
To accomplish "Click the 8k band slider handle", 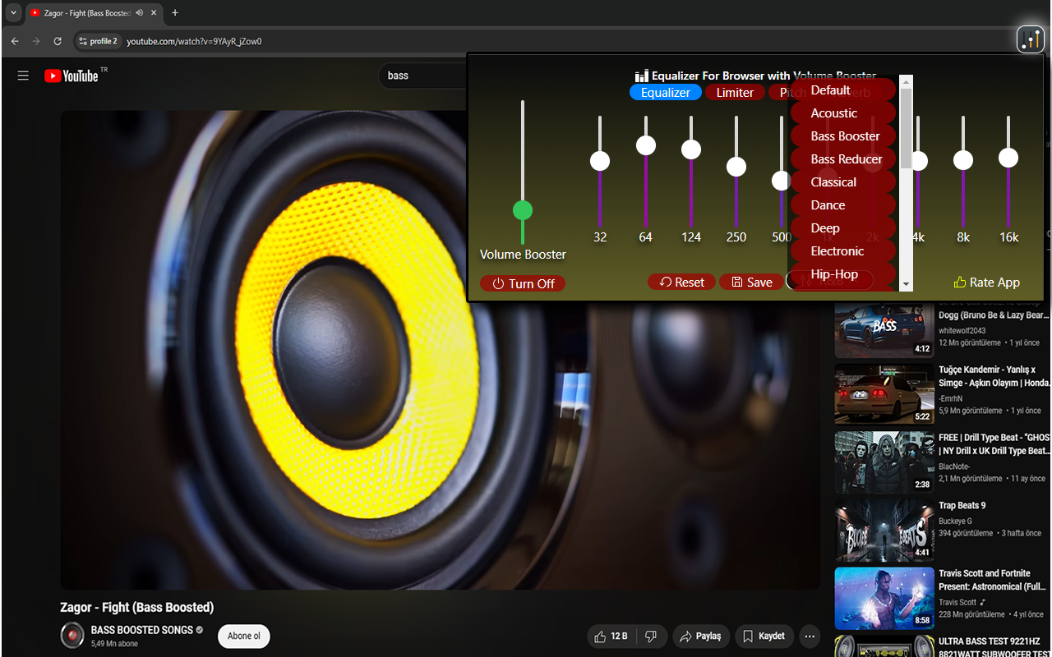I will tap(963, 160).
